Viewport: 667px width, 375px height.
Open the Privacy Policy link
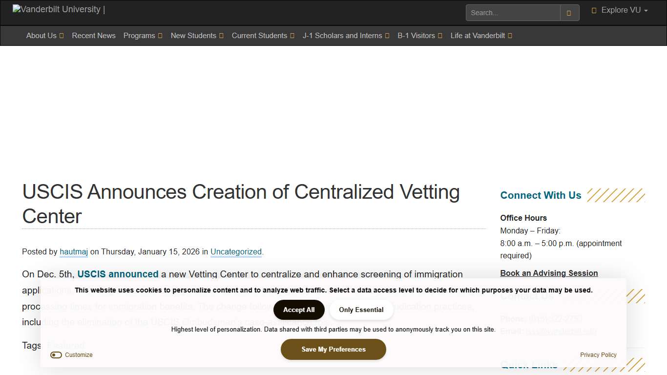(x=598, y=355)
